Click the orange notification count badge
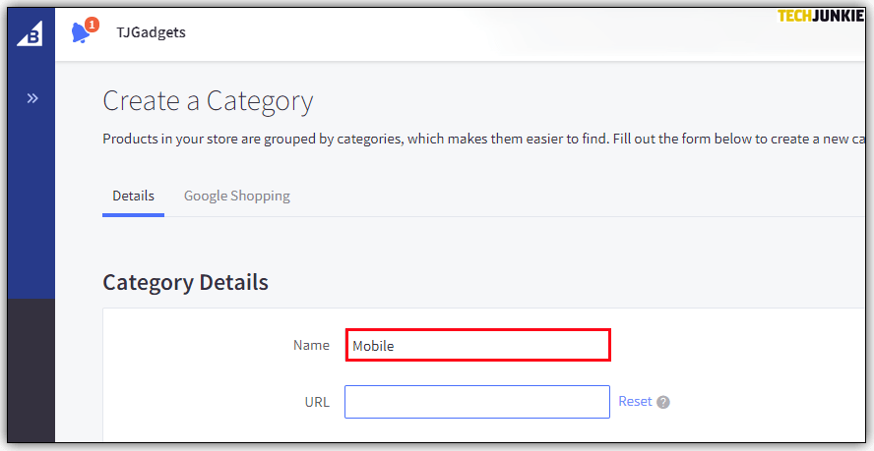The width and height of the screenshot is (874, 451). pyautogui.click(x=92, y=25)
